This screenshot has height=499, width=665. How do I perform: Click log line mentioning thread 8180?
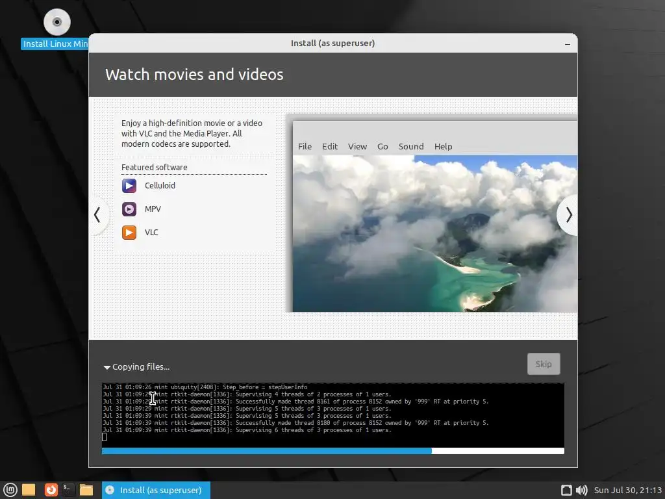tap(295, 422)
